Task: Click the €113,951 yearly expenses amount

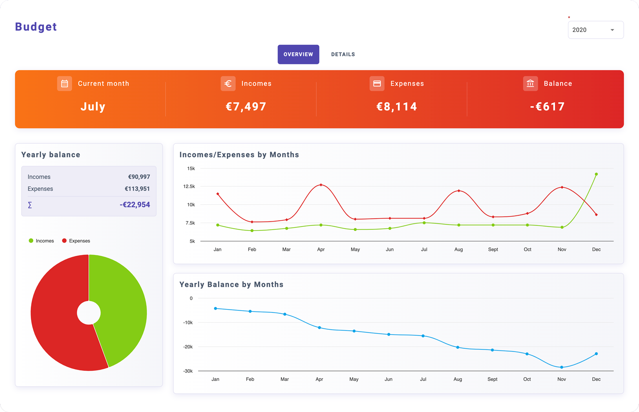Action: click(x=137, y=189)
